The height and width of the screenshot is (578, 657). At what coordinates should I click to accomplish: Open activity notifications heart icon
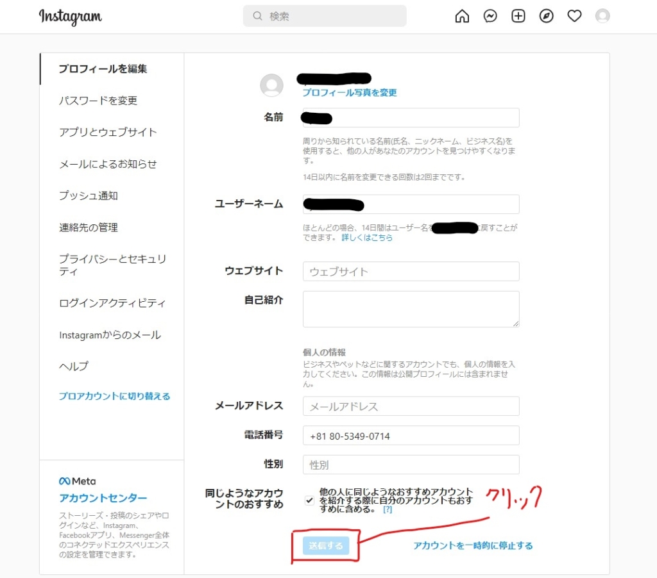(574, 17)
